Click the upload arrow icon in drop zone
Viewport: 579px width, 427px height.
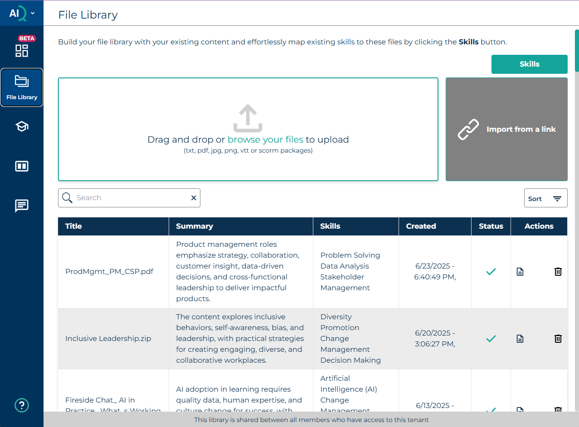pyautogui.click(x=248, y=118)
